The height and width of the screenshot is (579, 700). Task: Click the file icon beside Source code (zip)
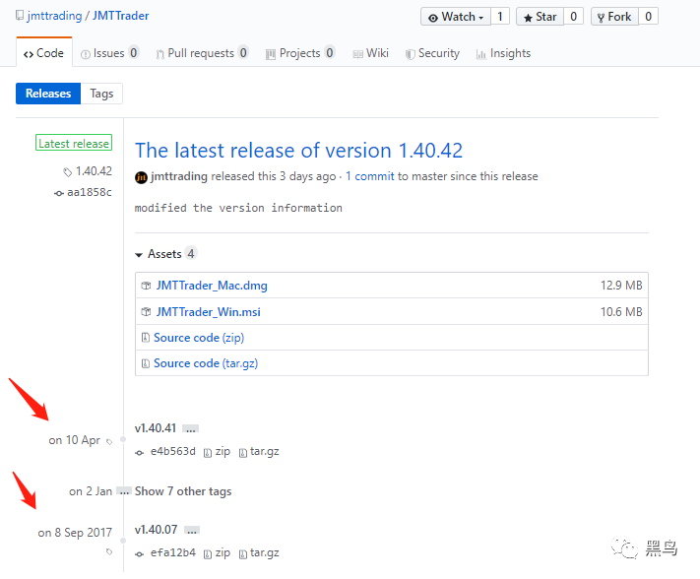pos(145,338)
